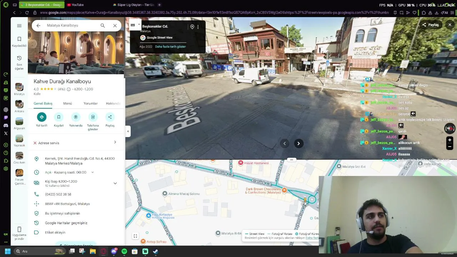Screen dimensions: 457x257
Task: Click the price info icon beside rating
Action: [x=69, y=89]
